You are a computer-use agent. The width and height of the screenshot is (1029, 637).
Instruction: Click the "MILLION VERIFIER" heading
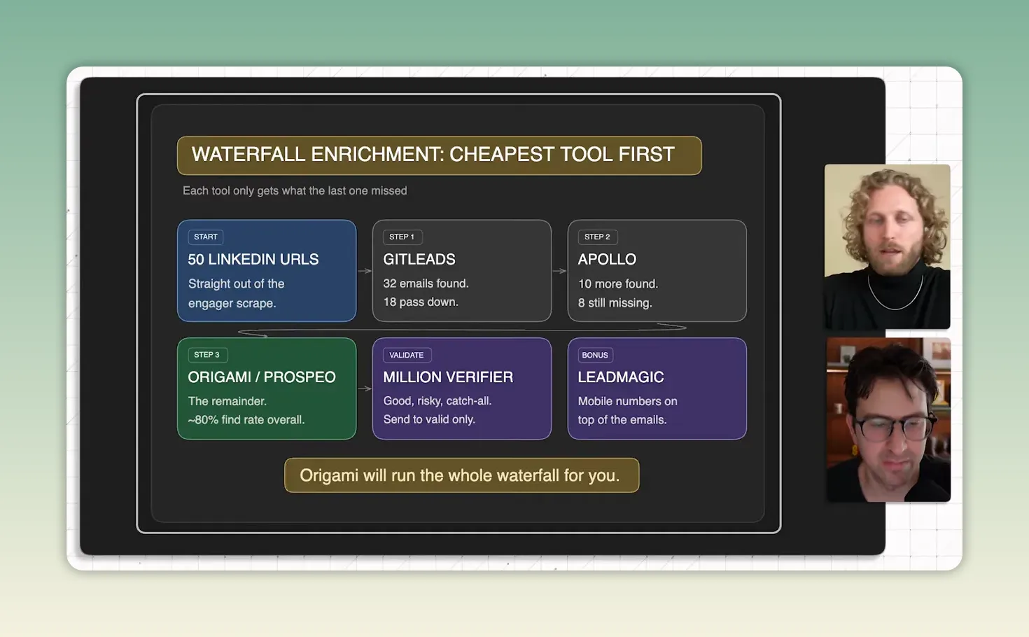(x=448, y=377)
